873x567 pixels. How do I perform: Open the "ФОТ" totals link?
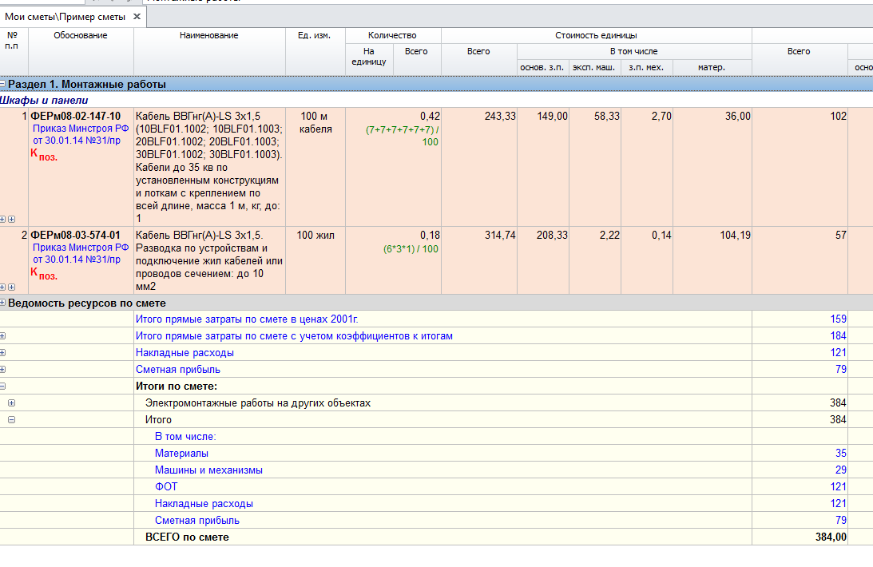point(166,487)
